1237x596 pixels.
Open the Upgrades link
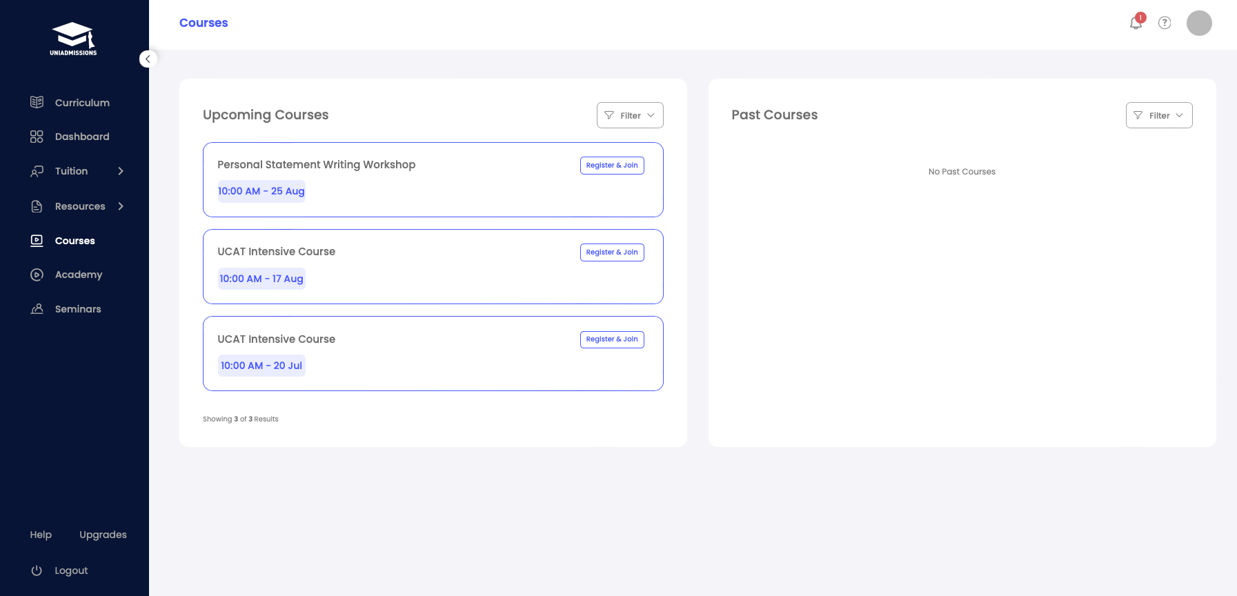coord(103,535)
